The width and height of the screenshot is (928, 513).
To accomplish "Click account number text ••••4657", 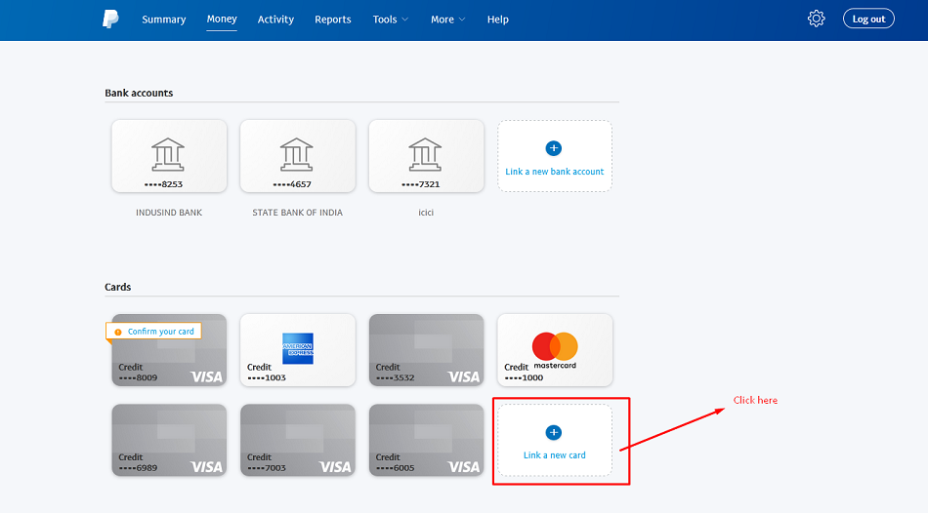I will [x=292, y=184].
